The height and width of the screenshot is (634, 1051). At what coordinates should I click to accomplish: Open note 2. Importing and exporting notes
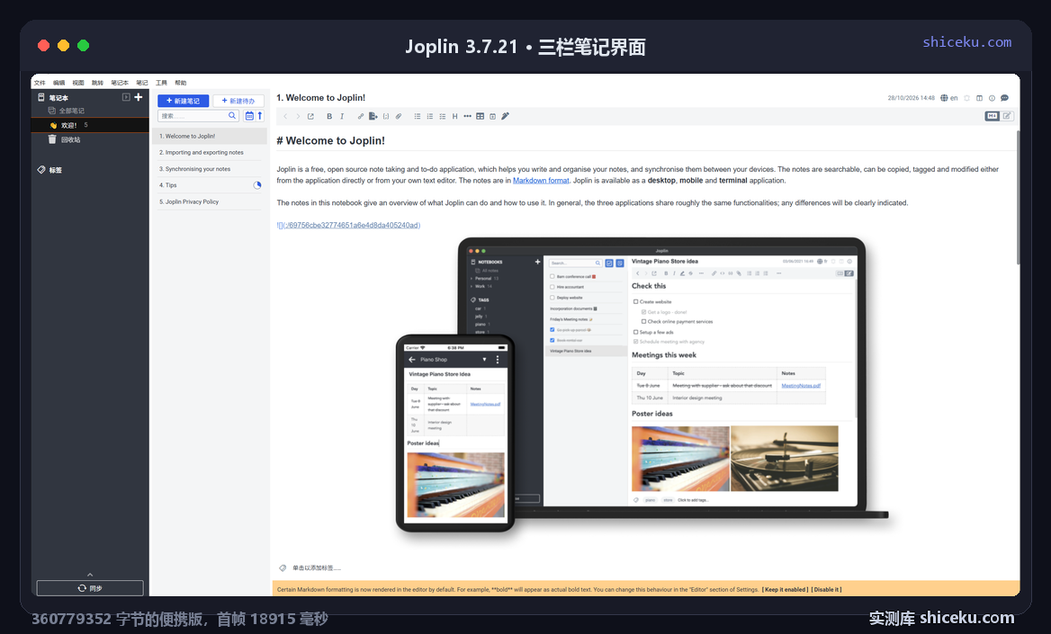tap(209, 152)
